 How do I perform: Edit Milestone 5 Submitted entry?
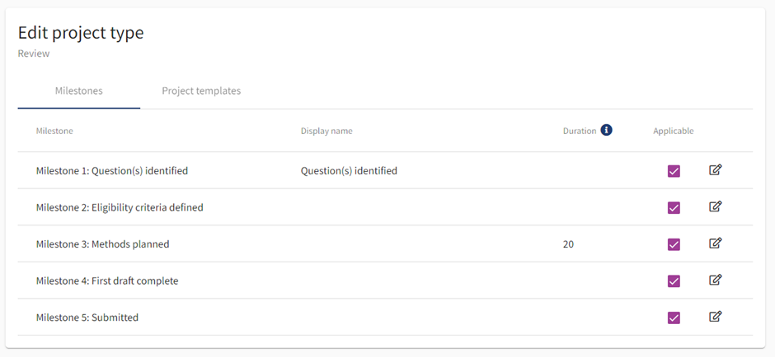716,317
